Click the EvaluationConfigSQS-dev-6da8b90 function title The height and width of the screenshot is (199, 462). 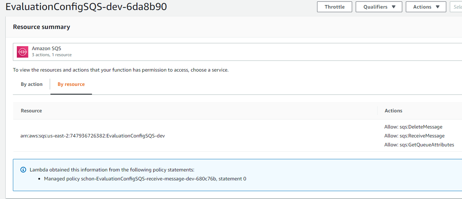click(86, 6)
